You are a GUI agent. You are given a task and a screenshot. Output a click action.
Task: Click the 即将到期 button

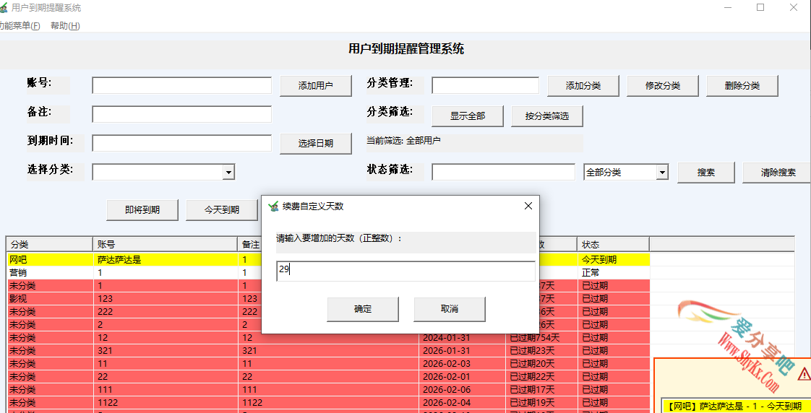click(x=142, y=210)
